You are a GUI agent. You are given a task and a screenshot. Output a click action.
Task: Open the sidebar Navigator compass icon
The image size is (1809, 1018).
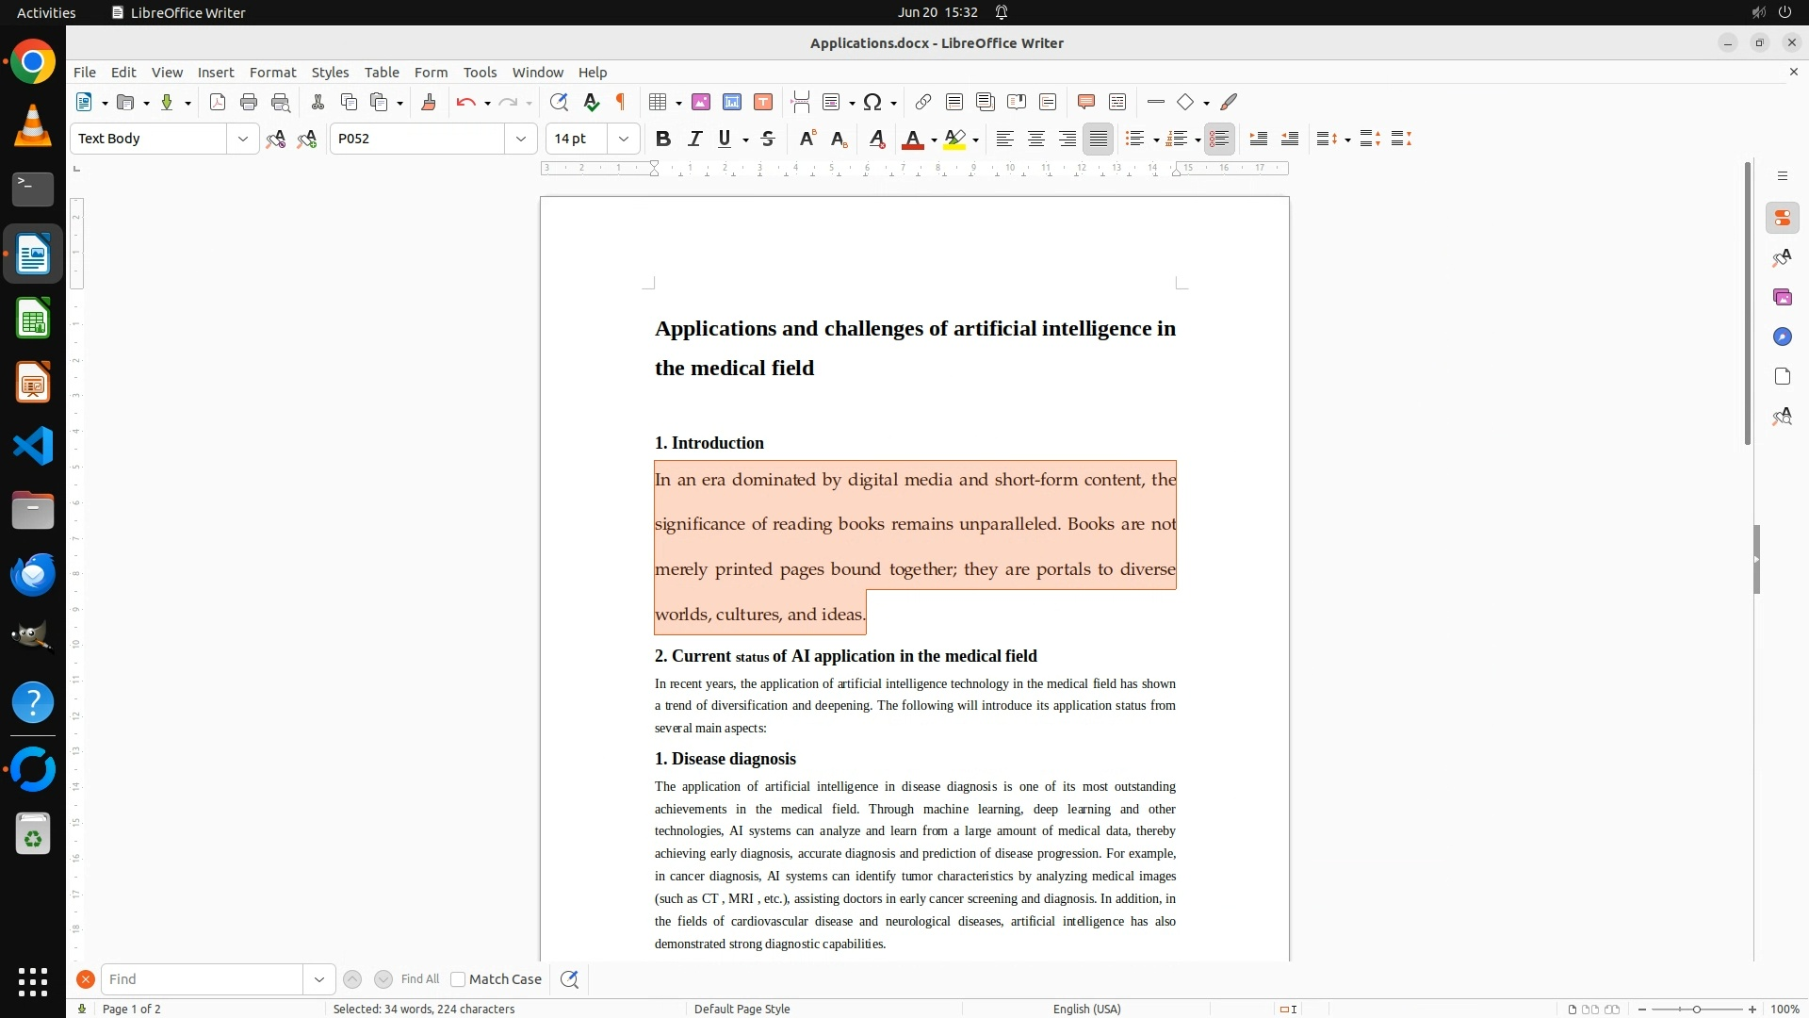(1782, 337)
